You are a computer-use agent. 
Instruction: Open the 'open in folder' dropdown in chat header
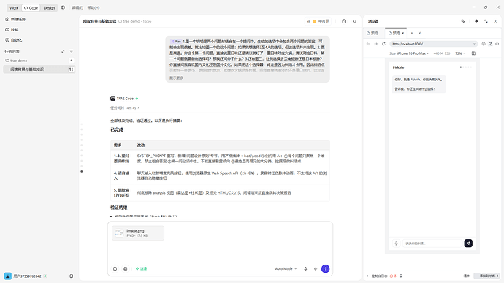tap(318, 21)
